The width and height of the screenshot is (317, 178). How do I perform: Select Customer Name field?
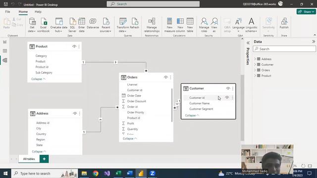click(x=199, y=103)
